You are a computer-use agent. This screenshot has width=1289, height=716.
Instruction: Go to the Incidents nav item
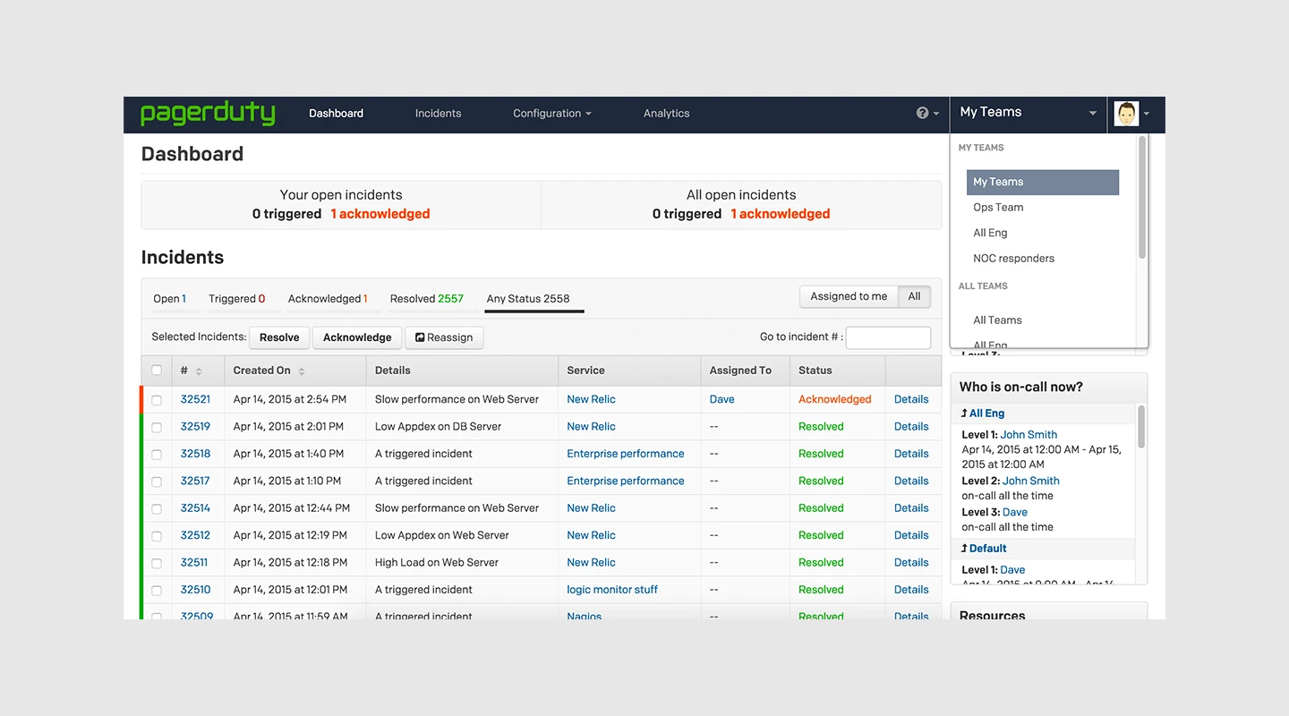(438, 114)
